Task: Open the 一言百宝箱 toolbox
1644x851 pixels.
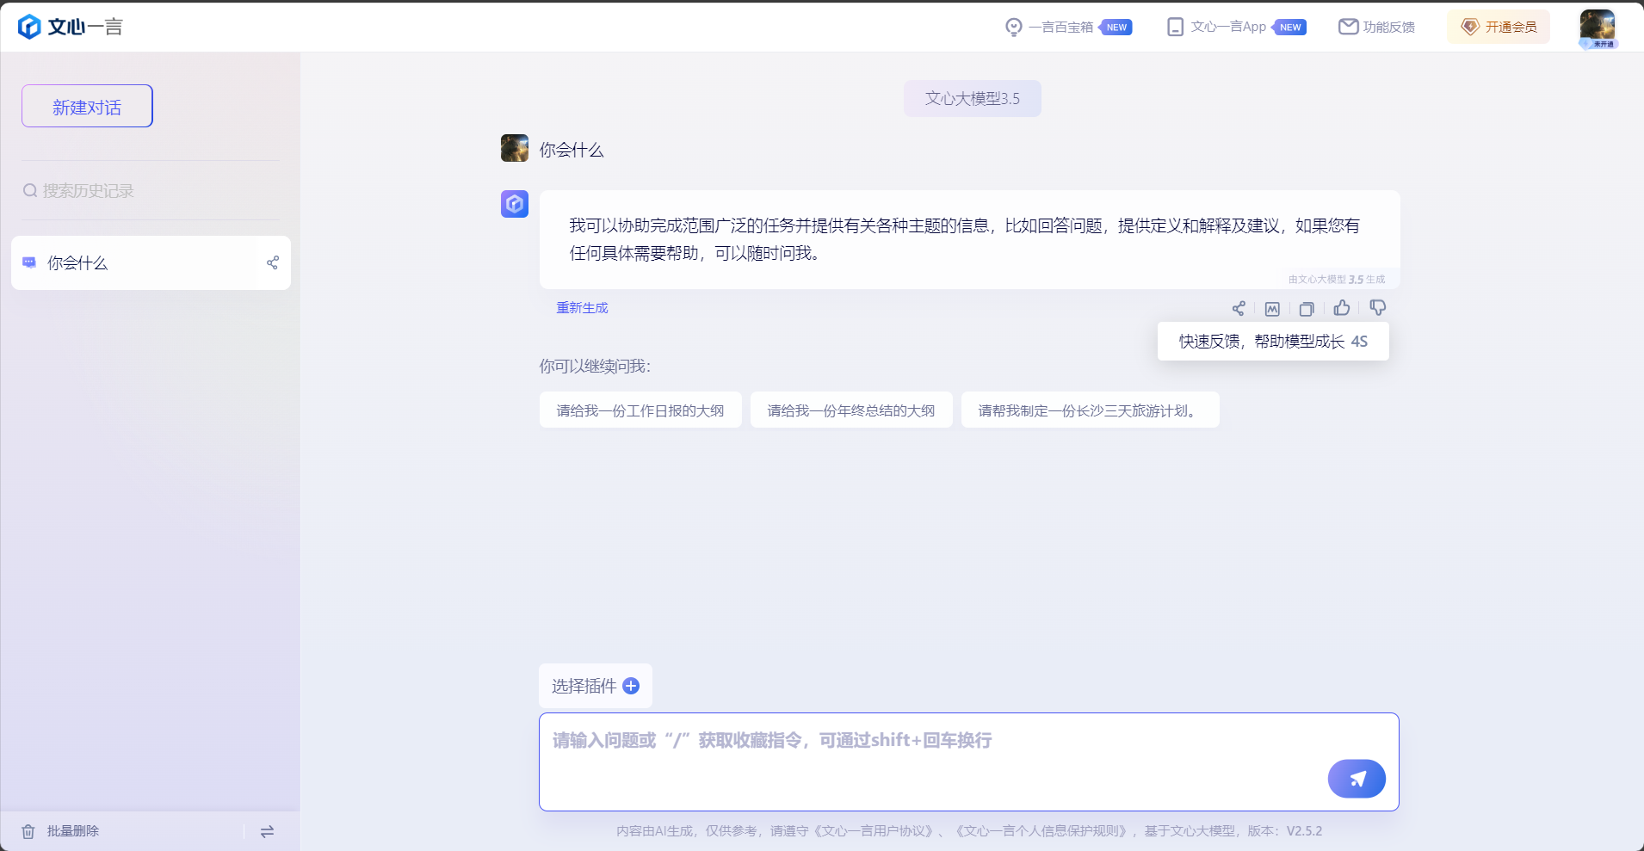Action: pos(1067,28)
